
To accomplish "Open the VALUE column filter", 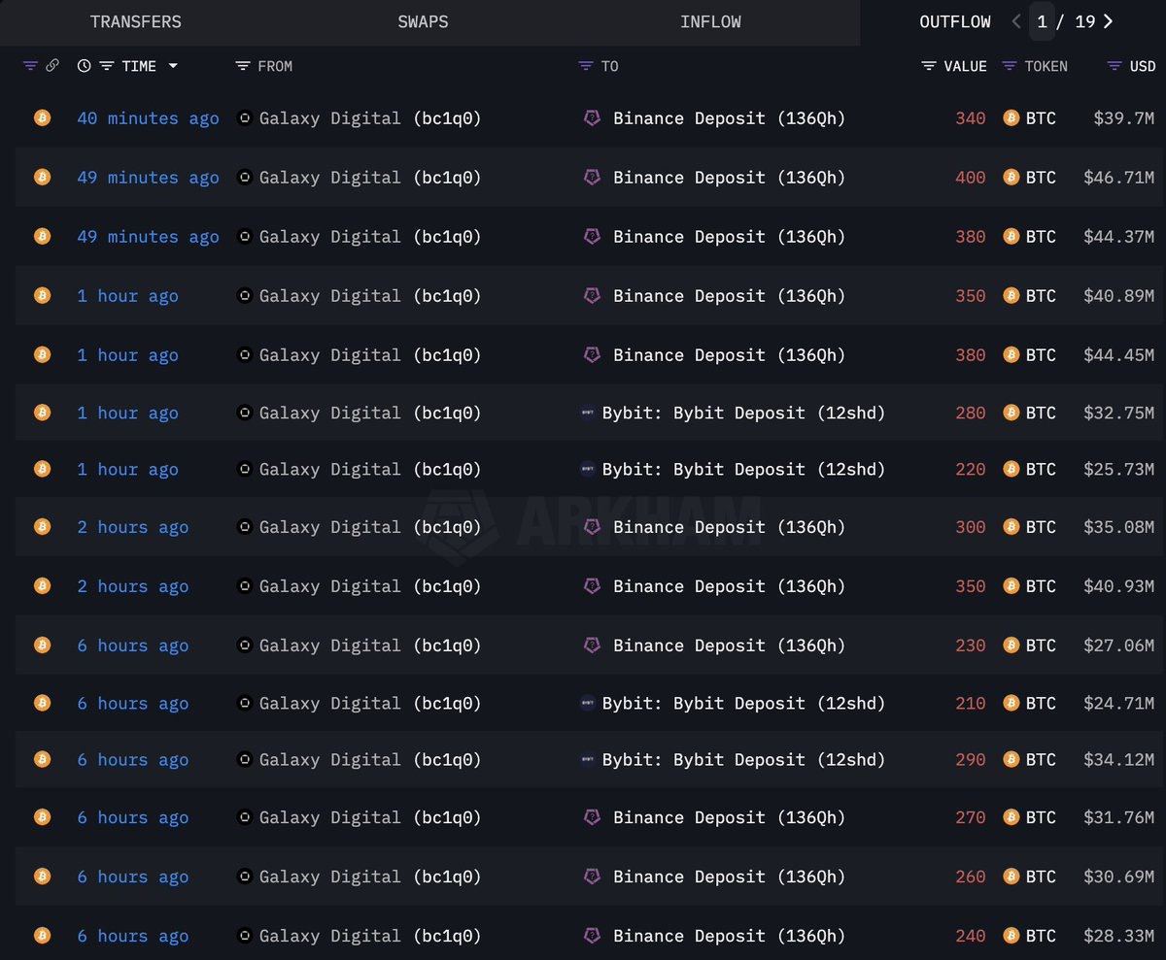I will 929,66.
